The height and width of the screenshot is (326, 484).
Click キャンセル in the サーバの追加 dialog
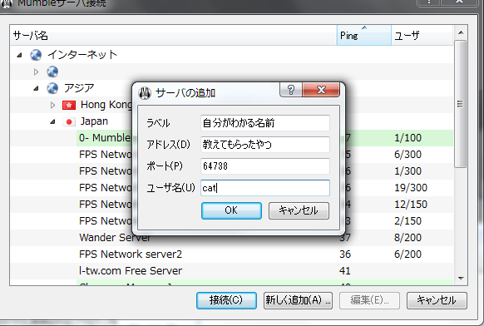pos(299,210)
